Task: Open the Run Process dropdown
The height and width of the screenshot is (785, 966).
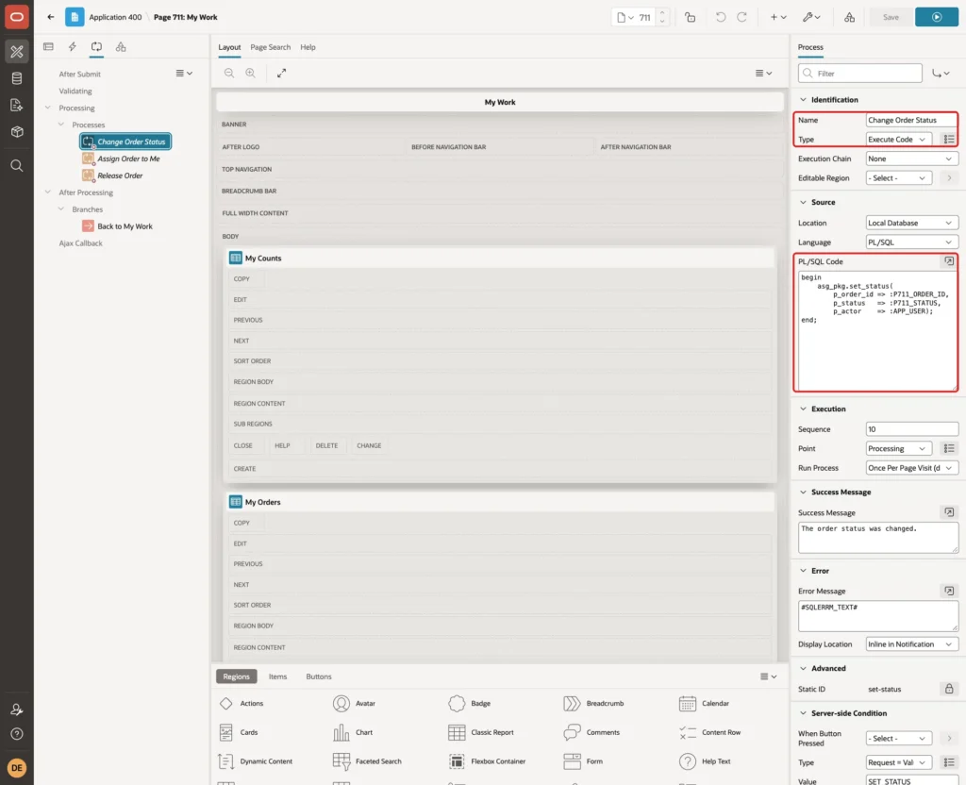Action: coord(911,468)
